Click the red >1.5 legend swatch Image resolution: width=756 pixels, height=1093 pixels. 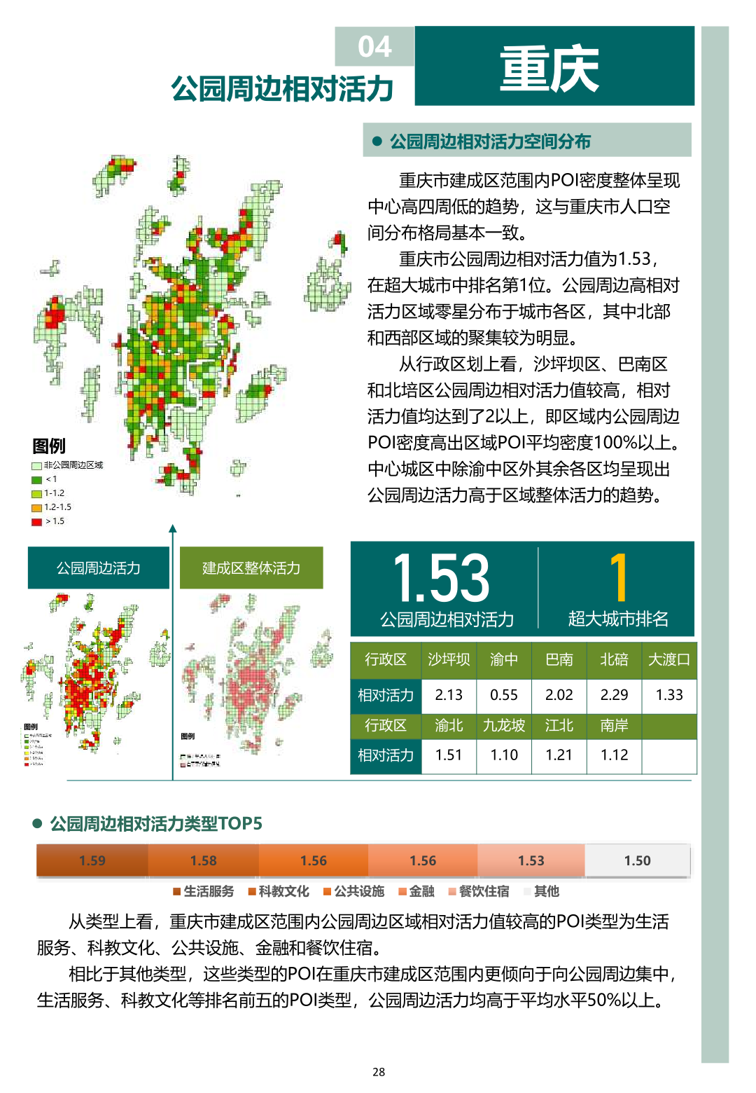pos(36,521)
